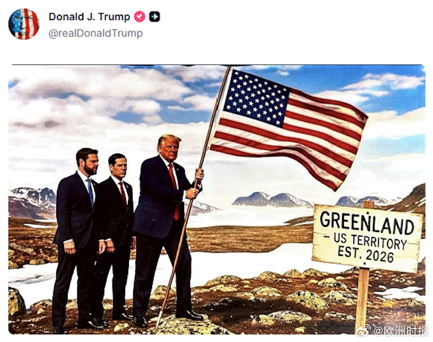Click the middle man standing between the others
The height and width of the screenshot is (342, 433).
(x=117, y=235)
